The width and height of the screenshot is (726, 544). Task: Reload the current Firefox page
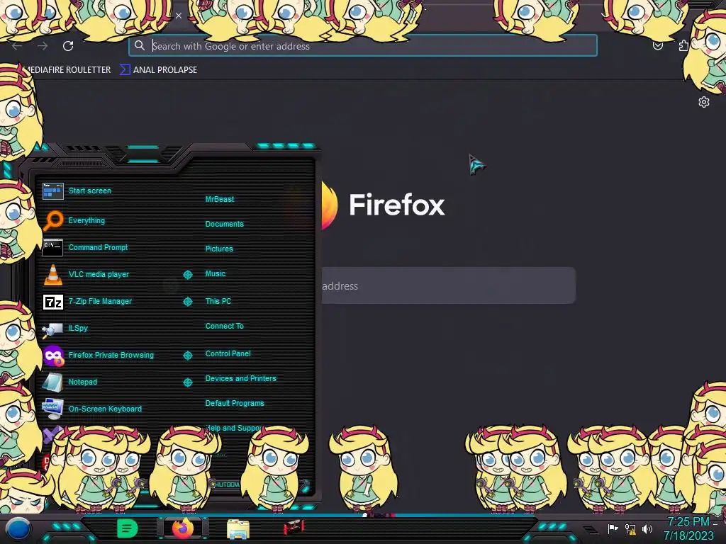pyautogui.click(x=68, y=46)
